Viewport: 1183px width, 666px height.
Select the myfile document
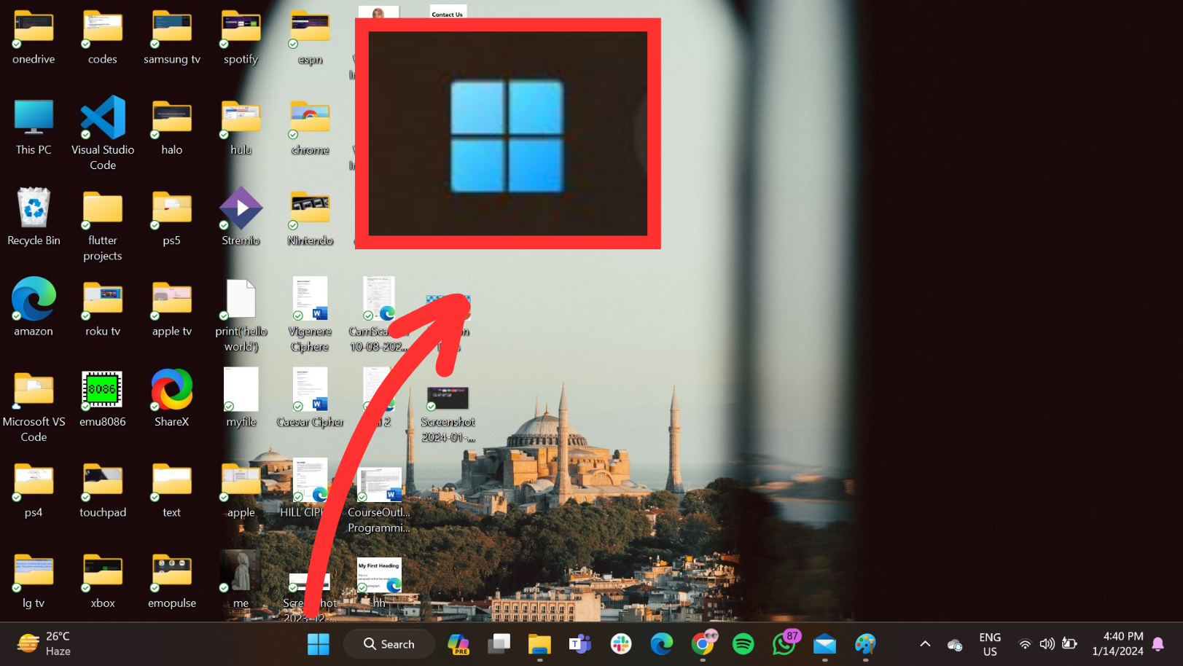pos(241,399)
